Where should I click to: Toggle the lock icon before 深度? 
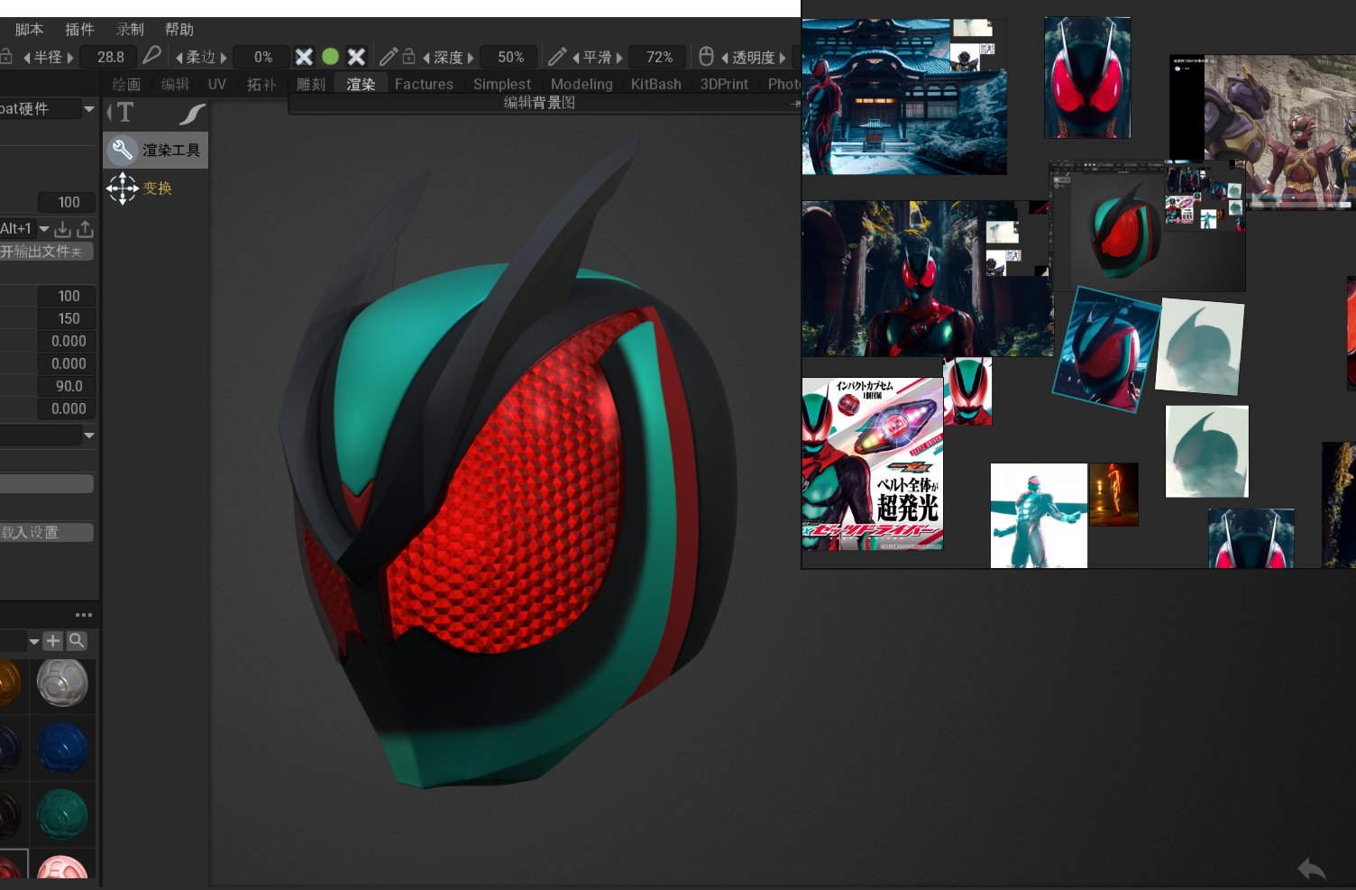pos(408,57)
